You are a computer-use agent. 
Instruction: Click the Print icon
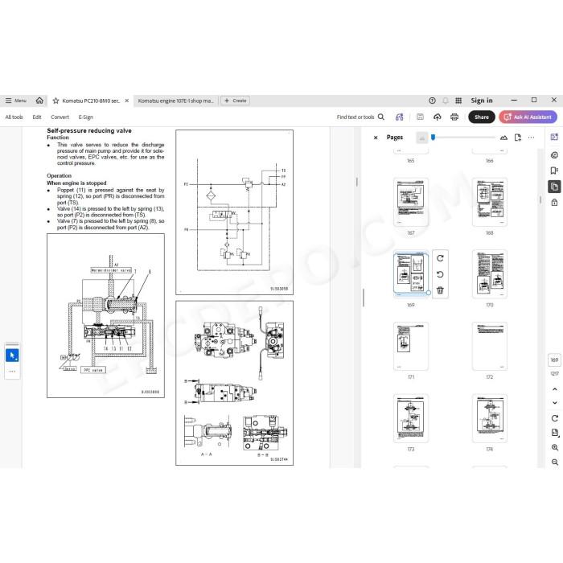[x=454, y=117]
